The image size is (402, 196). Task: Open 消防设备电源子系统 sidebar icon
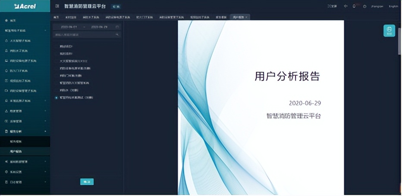tap(6, 61)
